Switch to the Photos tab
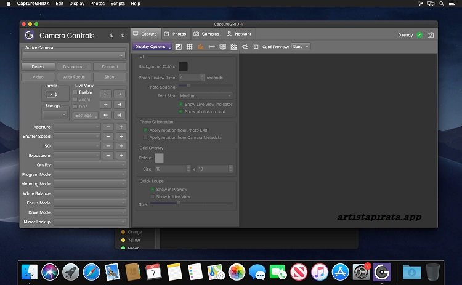Image resolution: width=462 pixels, height=285 pixels. click(x=175, y=34)
